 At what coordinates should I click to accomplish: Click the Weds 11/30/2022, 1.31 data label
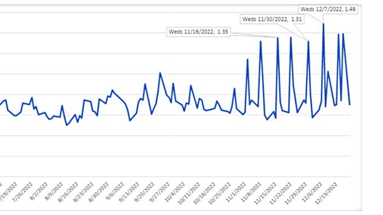point(272,19)
